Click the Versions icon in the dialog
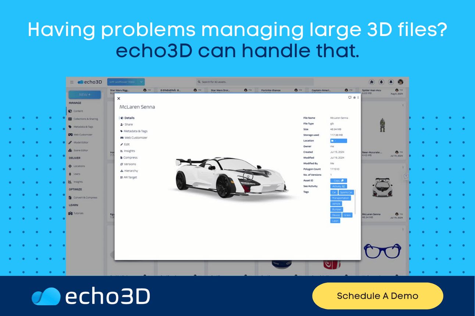Screen dimensions: 475x316 [121, 164]
